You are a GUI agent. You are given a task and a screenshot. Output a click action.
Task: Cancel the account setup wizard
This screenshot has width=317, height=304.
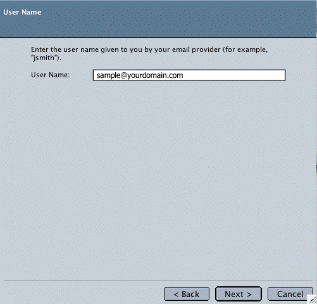[290, 294]
